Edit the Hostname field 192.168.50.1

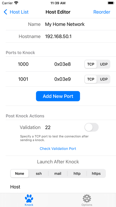[58, 37]
